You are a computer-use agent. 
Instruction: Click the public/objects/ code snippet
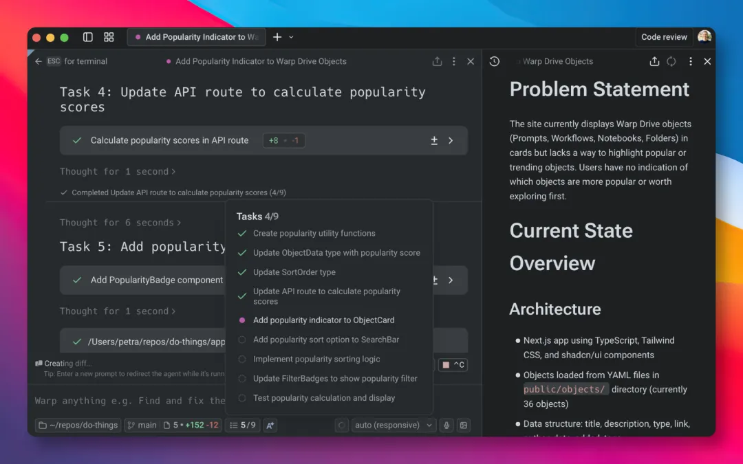point(566,389)
